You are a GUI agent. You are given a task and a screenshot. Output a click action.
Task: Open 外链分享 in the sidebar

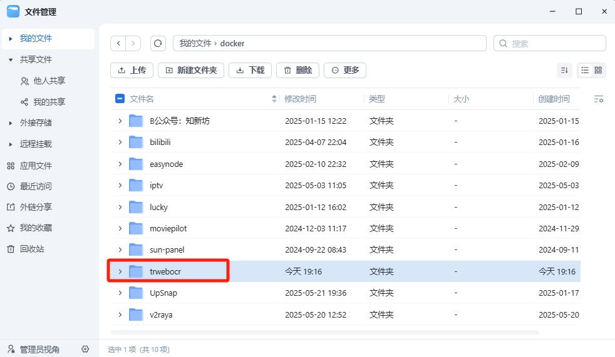[x=29, y=207]
